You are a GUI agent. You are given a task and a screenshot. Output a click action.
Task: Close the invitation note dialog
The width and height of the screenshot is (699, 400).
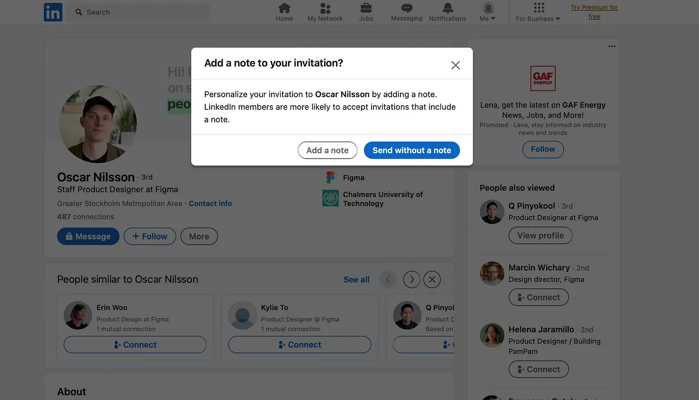click(455, 65)
